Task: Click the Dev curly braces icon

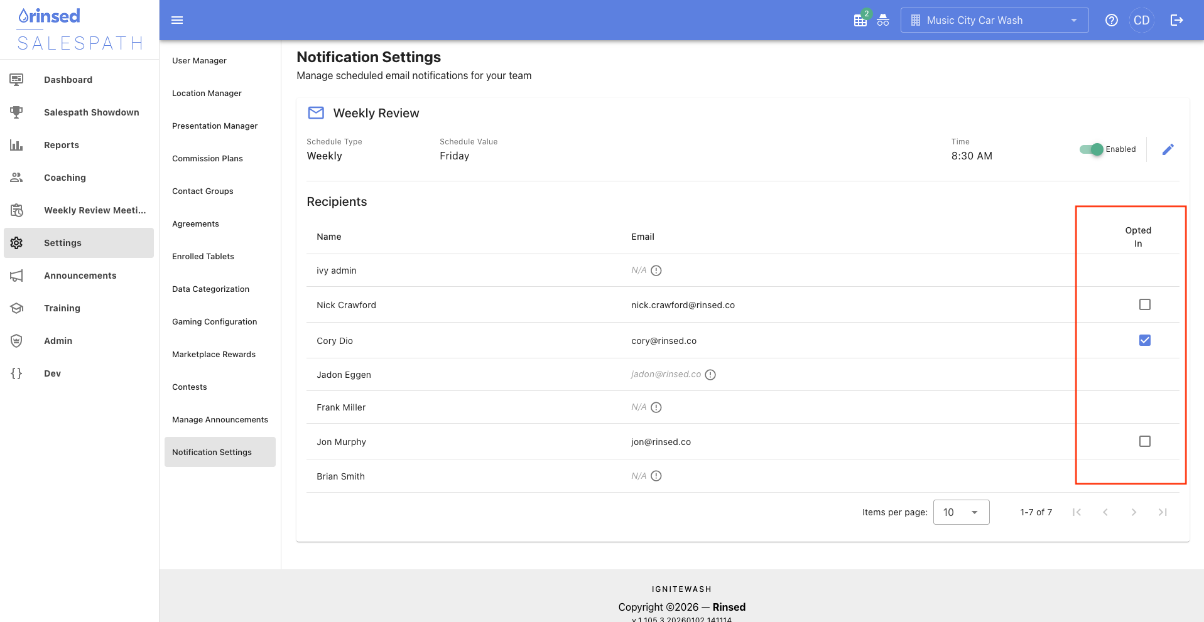Action: (x=16, y=373)
